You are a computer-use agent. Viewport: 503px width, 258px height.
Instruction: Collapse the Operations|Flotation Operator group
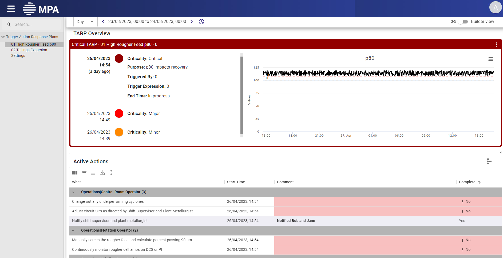point(73,231)
